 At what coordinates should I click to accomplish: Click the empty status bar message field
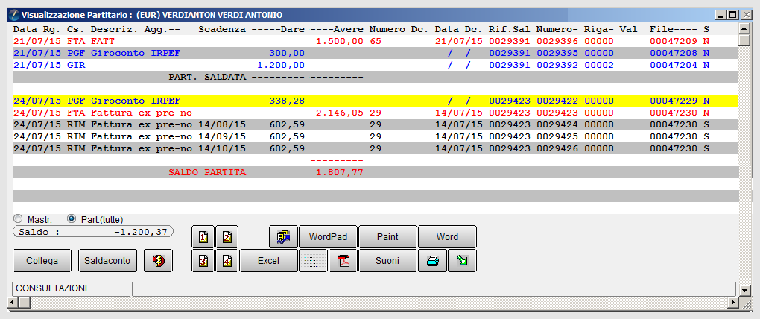pyautogui.click(x=434, y=289)
